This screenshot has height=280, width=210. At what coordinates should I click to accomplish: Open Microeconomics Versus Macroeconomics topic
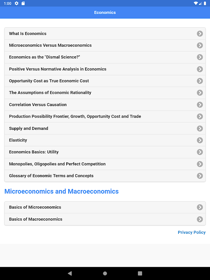[x=50, y=45]
